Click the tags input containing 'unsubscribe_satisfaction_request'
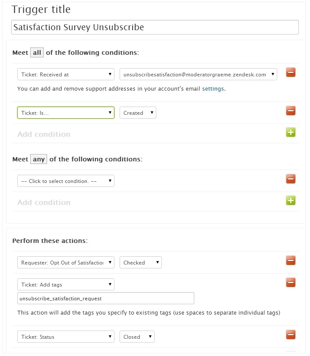 106,298
